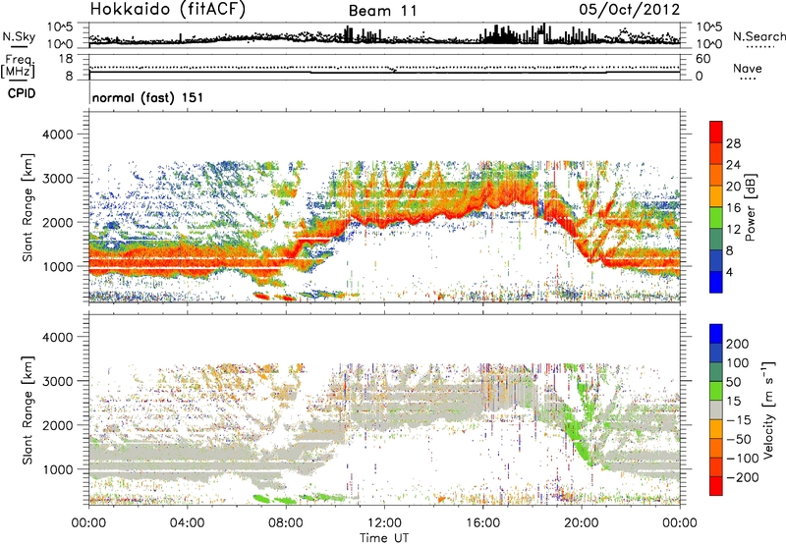The image size is (786, 544).
Task: Click the '04:00' time axis tick label
Action: pyautogui.click(x=187, y=523)
